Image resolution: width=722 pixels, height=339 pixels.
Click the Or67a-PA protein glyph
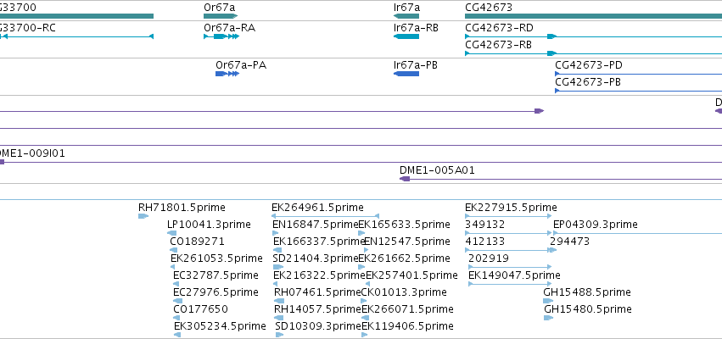227,74
